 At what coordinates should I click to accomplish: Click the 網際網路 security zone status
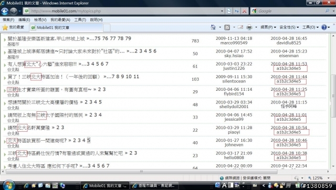(245, 178)
